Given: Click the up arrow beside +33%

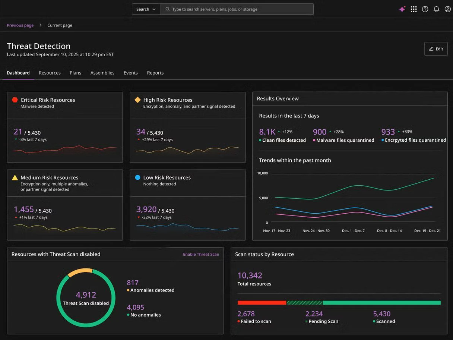Looking at the screenshot, I should click(399, 132).
